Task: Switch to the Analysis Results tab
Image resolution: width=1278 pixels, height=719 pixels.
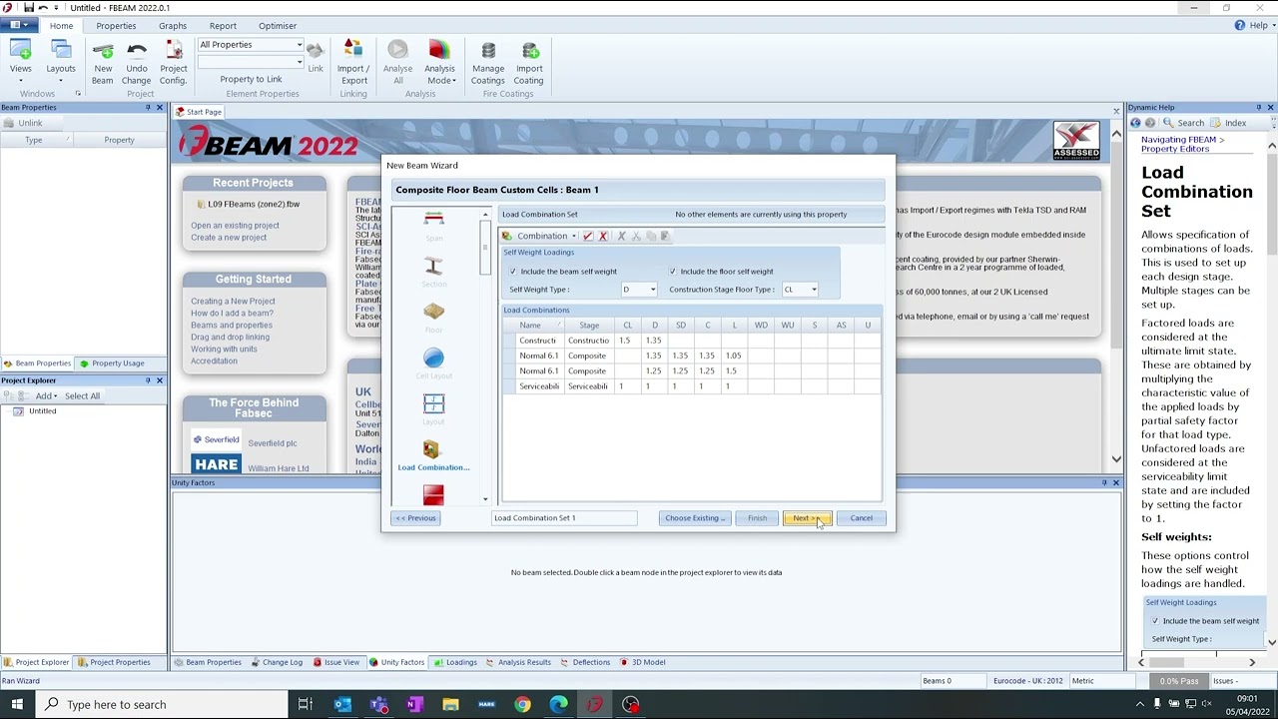Action: tap(518, 662)
